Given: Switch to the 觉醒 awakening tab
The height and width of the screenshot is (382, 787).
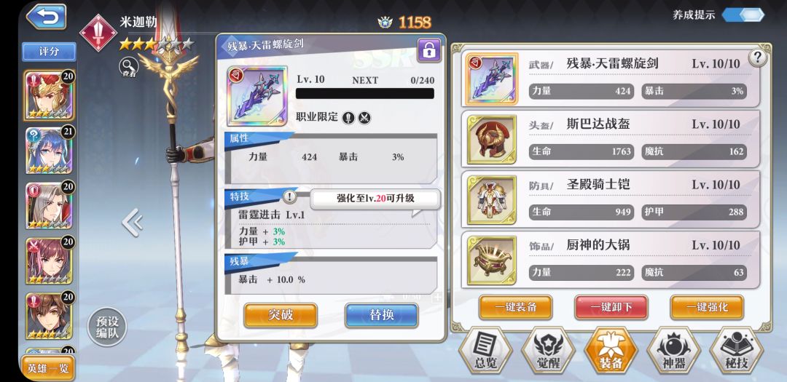Looking at the screenshot, I should (548, 351).
